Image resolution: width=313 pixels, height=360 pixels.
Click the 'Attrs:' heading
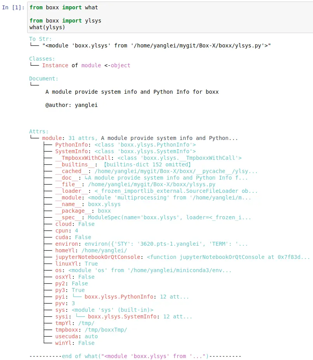(x=39, y=131)
